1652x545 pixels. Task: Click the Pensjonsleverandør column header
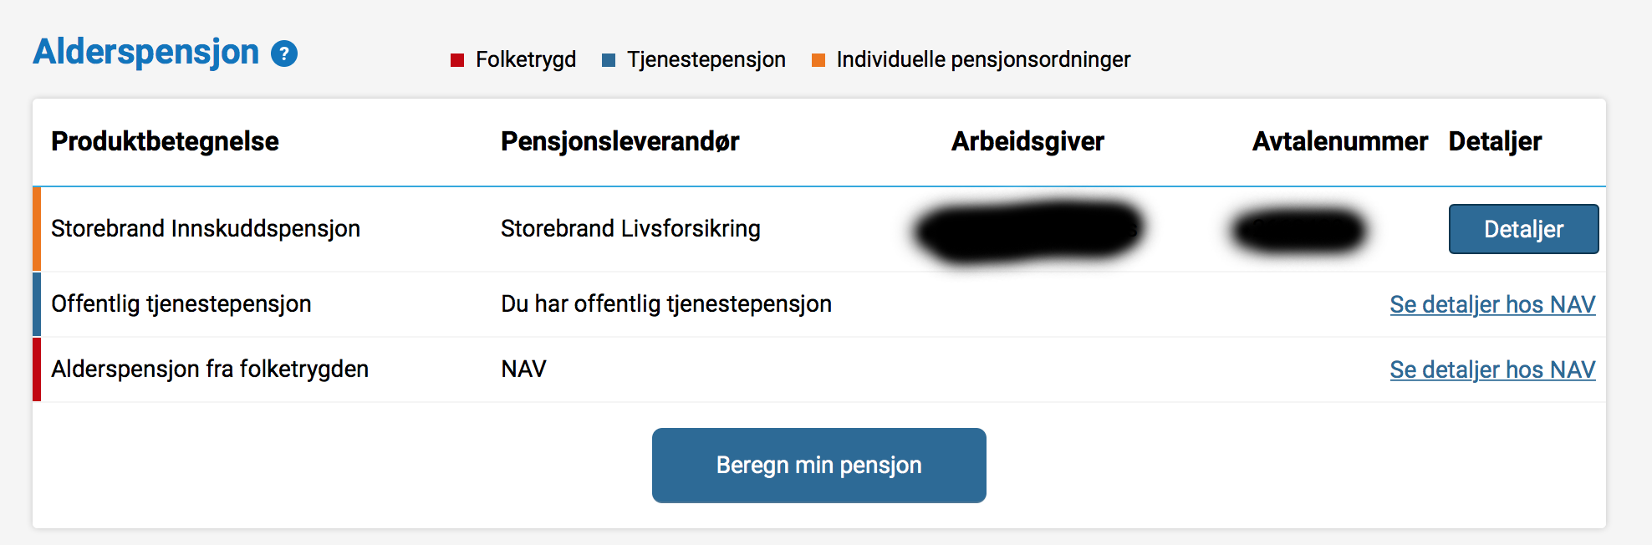point(620,141)
